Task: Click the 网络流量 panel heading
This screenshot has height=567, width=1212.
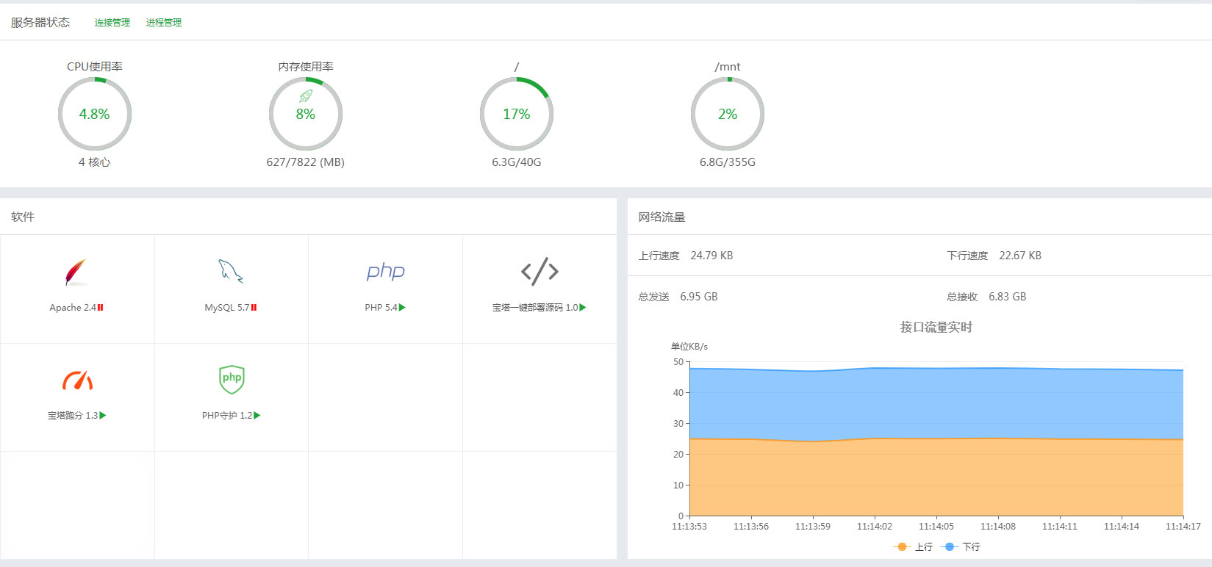Action: click(661, 217)
